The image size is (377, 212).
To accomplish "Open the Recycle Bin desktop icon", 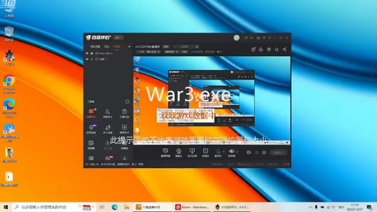I will [x=9, y=33].
